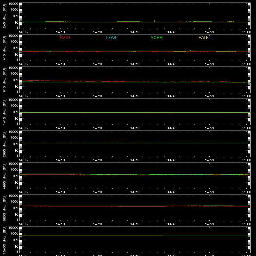Viewport: 256px width, 256px height.
Task: Click the 100 tick of 15400 MHz plot
Action: pos(15,240)
